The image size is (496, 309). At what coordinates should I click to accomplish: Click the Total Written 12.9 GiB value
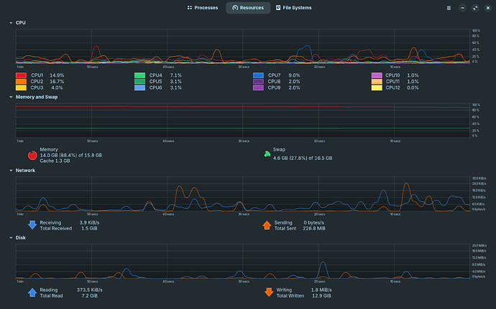(x=321, y=296)
